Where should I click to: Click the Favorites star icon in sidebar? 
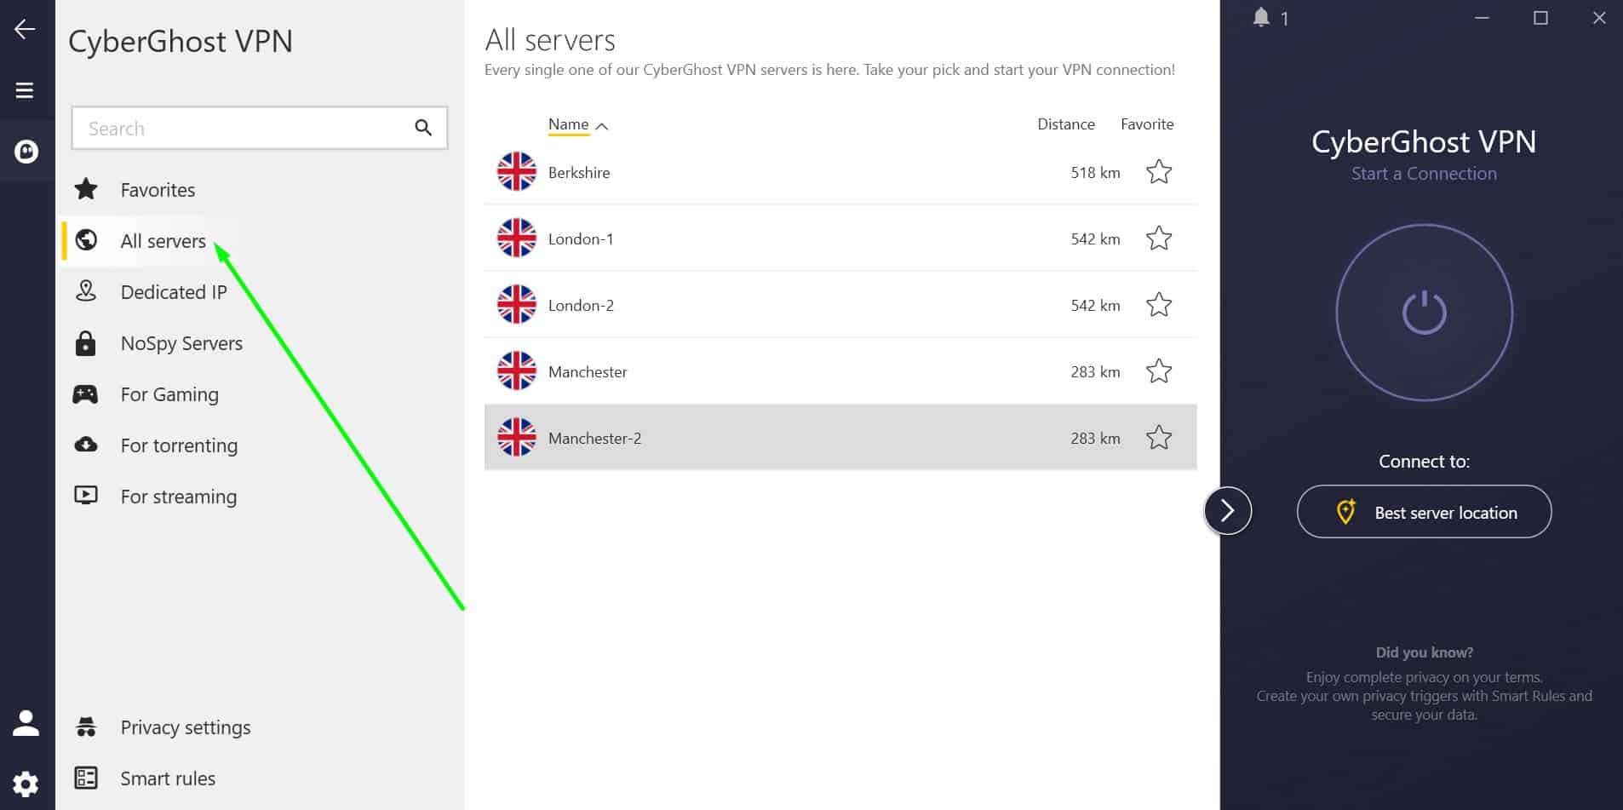[86, 188]
